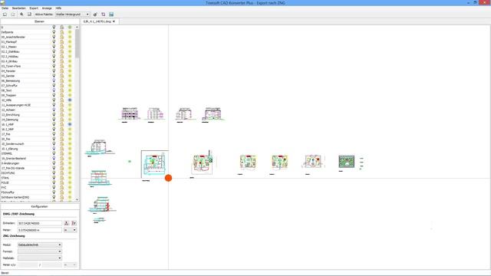Toggle visibility bulb of 04_Fenster layer
491x276 pixels.
point(54,71)
